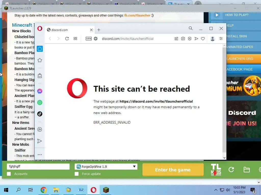Toggle the Accounts checkbox in TLauncher

(9, 174)
